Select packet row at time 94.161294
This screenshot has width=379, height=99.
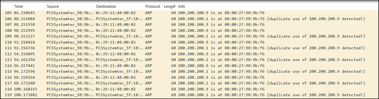(189, 60)
